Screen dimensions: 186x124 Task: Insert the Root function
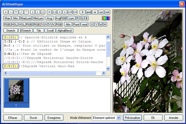tap(76, 24)
